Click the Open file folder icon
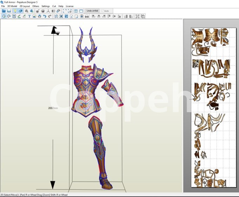 pos(4,11)
